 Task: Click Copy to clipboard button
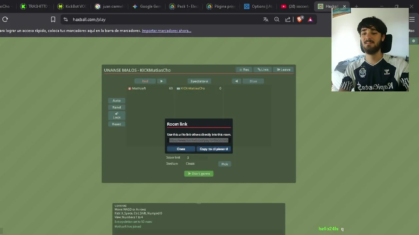(x=214, y=149)
